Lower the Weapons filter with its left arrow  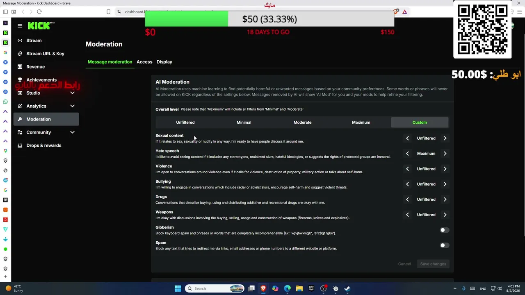407,215
